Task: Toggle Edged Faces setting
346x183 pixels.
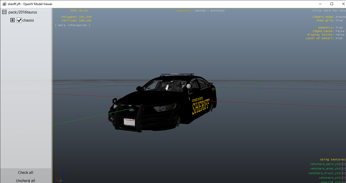Action: coord(340,31)
